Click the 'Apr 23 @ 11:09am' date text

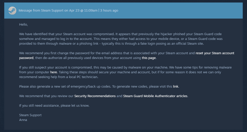click(x=83, y=10)
